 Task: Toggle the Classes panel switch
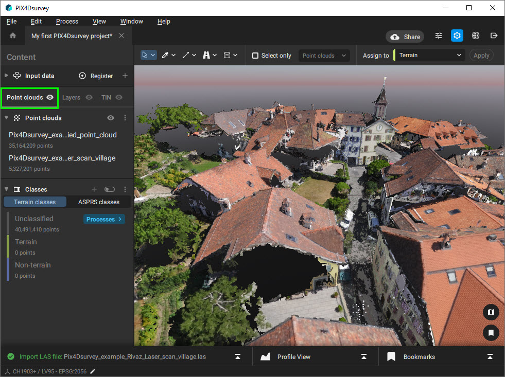[x=109, y=189]
